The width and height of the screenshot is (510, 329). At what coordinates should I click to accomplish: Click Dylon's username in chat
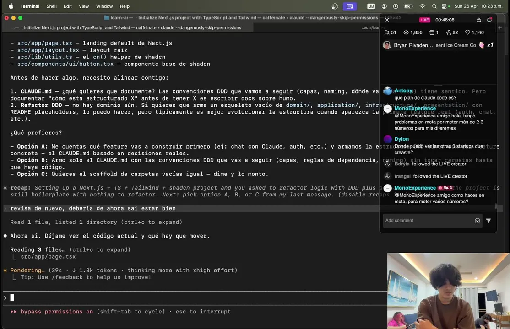click(x=401, y=139)
